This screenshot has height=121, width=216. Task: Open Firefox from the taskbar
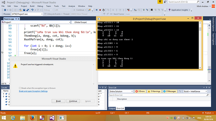pyautogui.click(x=32, y=118)
